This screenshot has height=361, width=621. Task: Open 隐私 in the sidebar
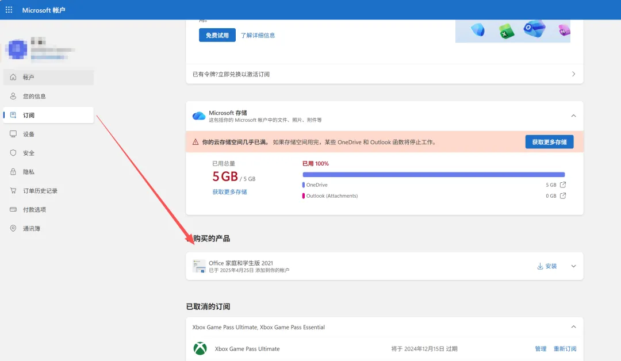click(49, 172)
